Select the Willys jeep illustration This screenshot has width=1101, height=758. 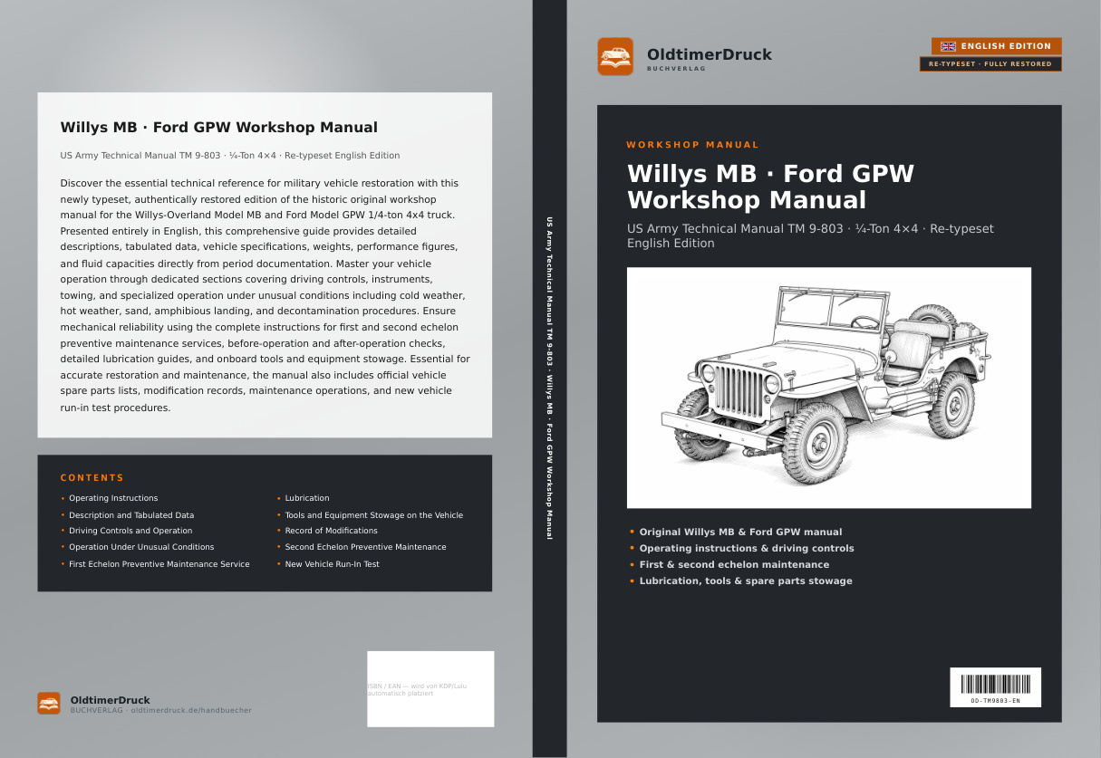coord(828,388)
